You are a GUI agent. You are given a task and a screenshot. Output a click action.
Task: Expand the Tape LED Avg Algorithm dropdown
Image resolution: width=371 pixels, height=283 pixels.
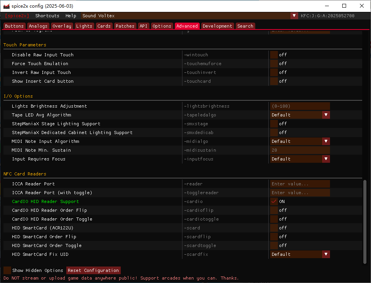pos(326,115)
